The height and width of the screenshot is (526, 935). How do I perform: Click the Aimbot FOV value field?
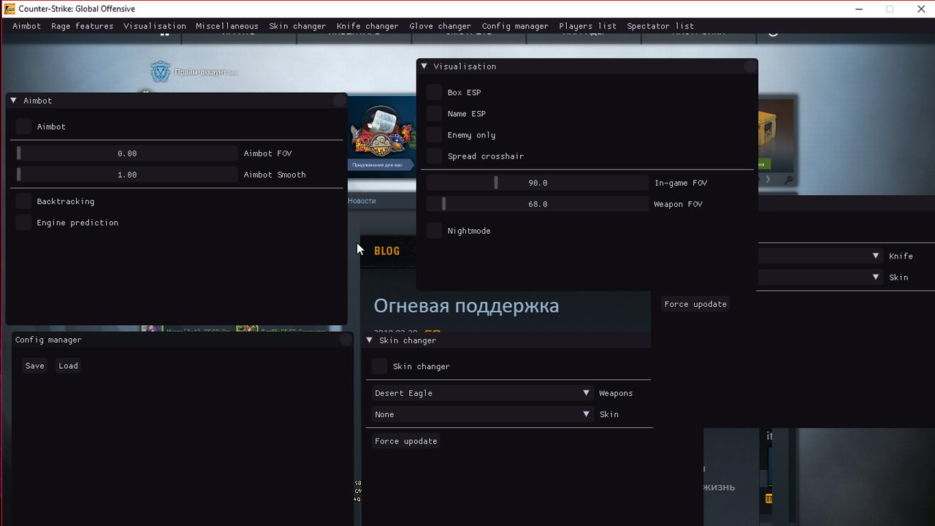click(x=126, y=153)
